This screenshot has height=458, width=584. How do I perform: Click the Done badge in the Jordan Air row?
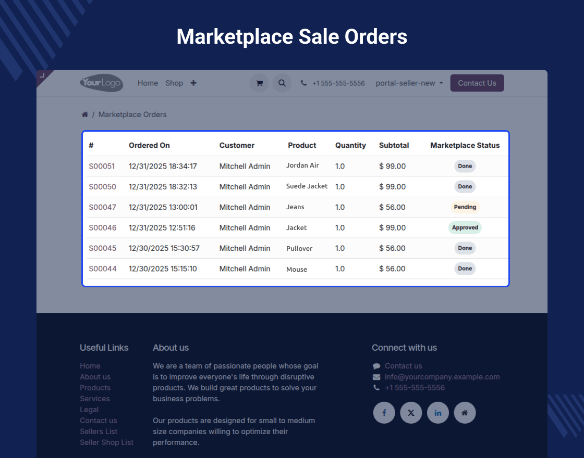[465, 166]
